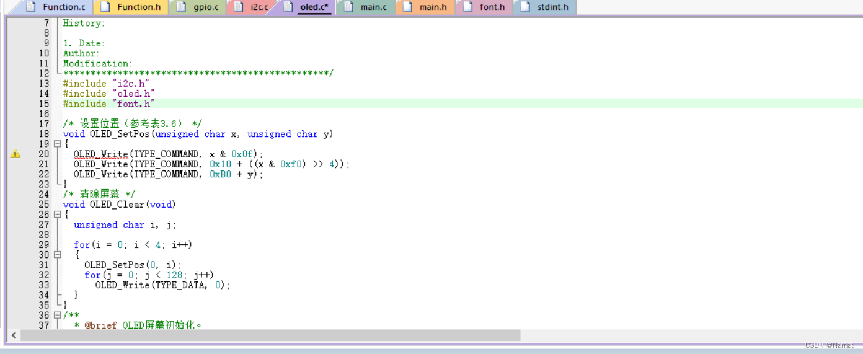Click the horizontal scrollbar left arrow
Viewport: 863px width, 354px height.
point(14,335)
